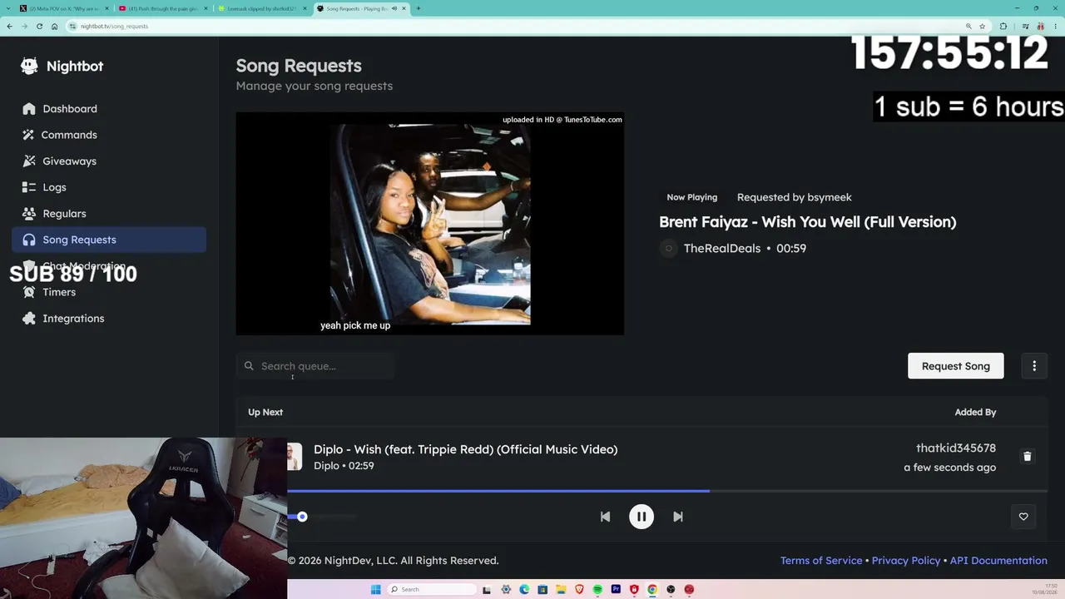
Task: Open Timers in the sidebar
Action: (x=59, y=292)
